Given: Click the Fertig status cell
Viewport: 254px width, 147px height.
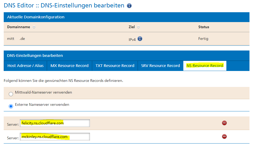Looking at the screenshot, I should click(203, 39).
